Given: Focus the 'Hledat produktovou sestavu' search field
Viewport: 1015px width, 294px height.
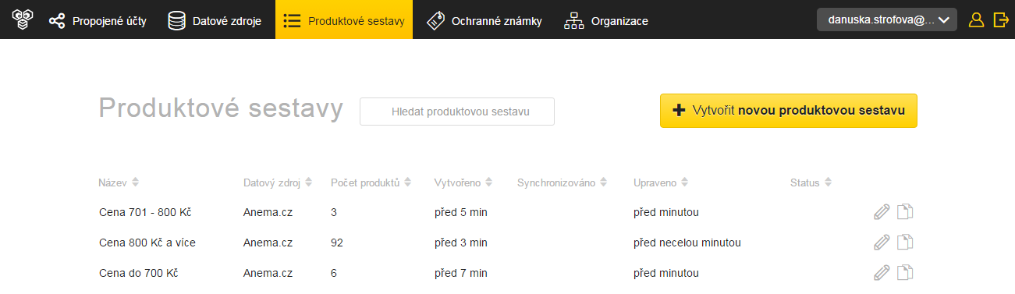Looking at the screenshot, I should (457, 112).
